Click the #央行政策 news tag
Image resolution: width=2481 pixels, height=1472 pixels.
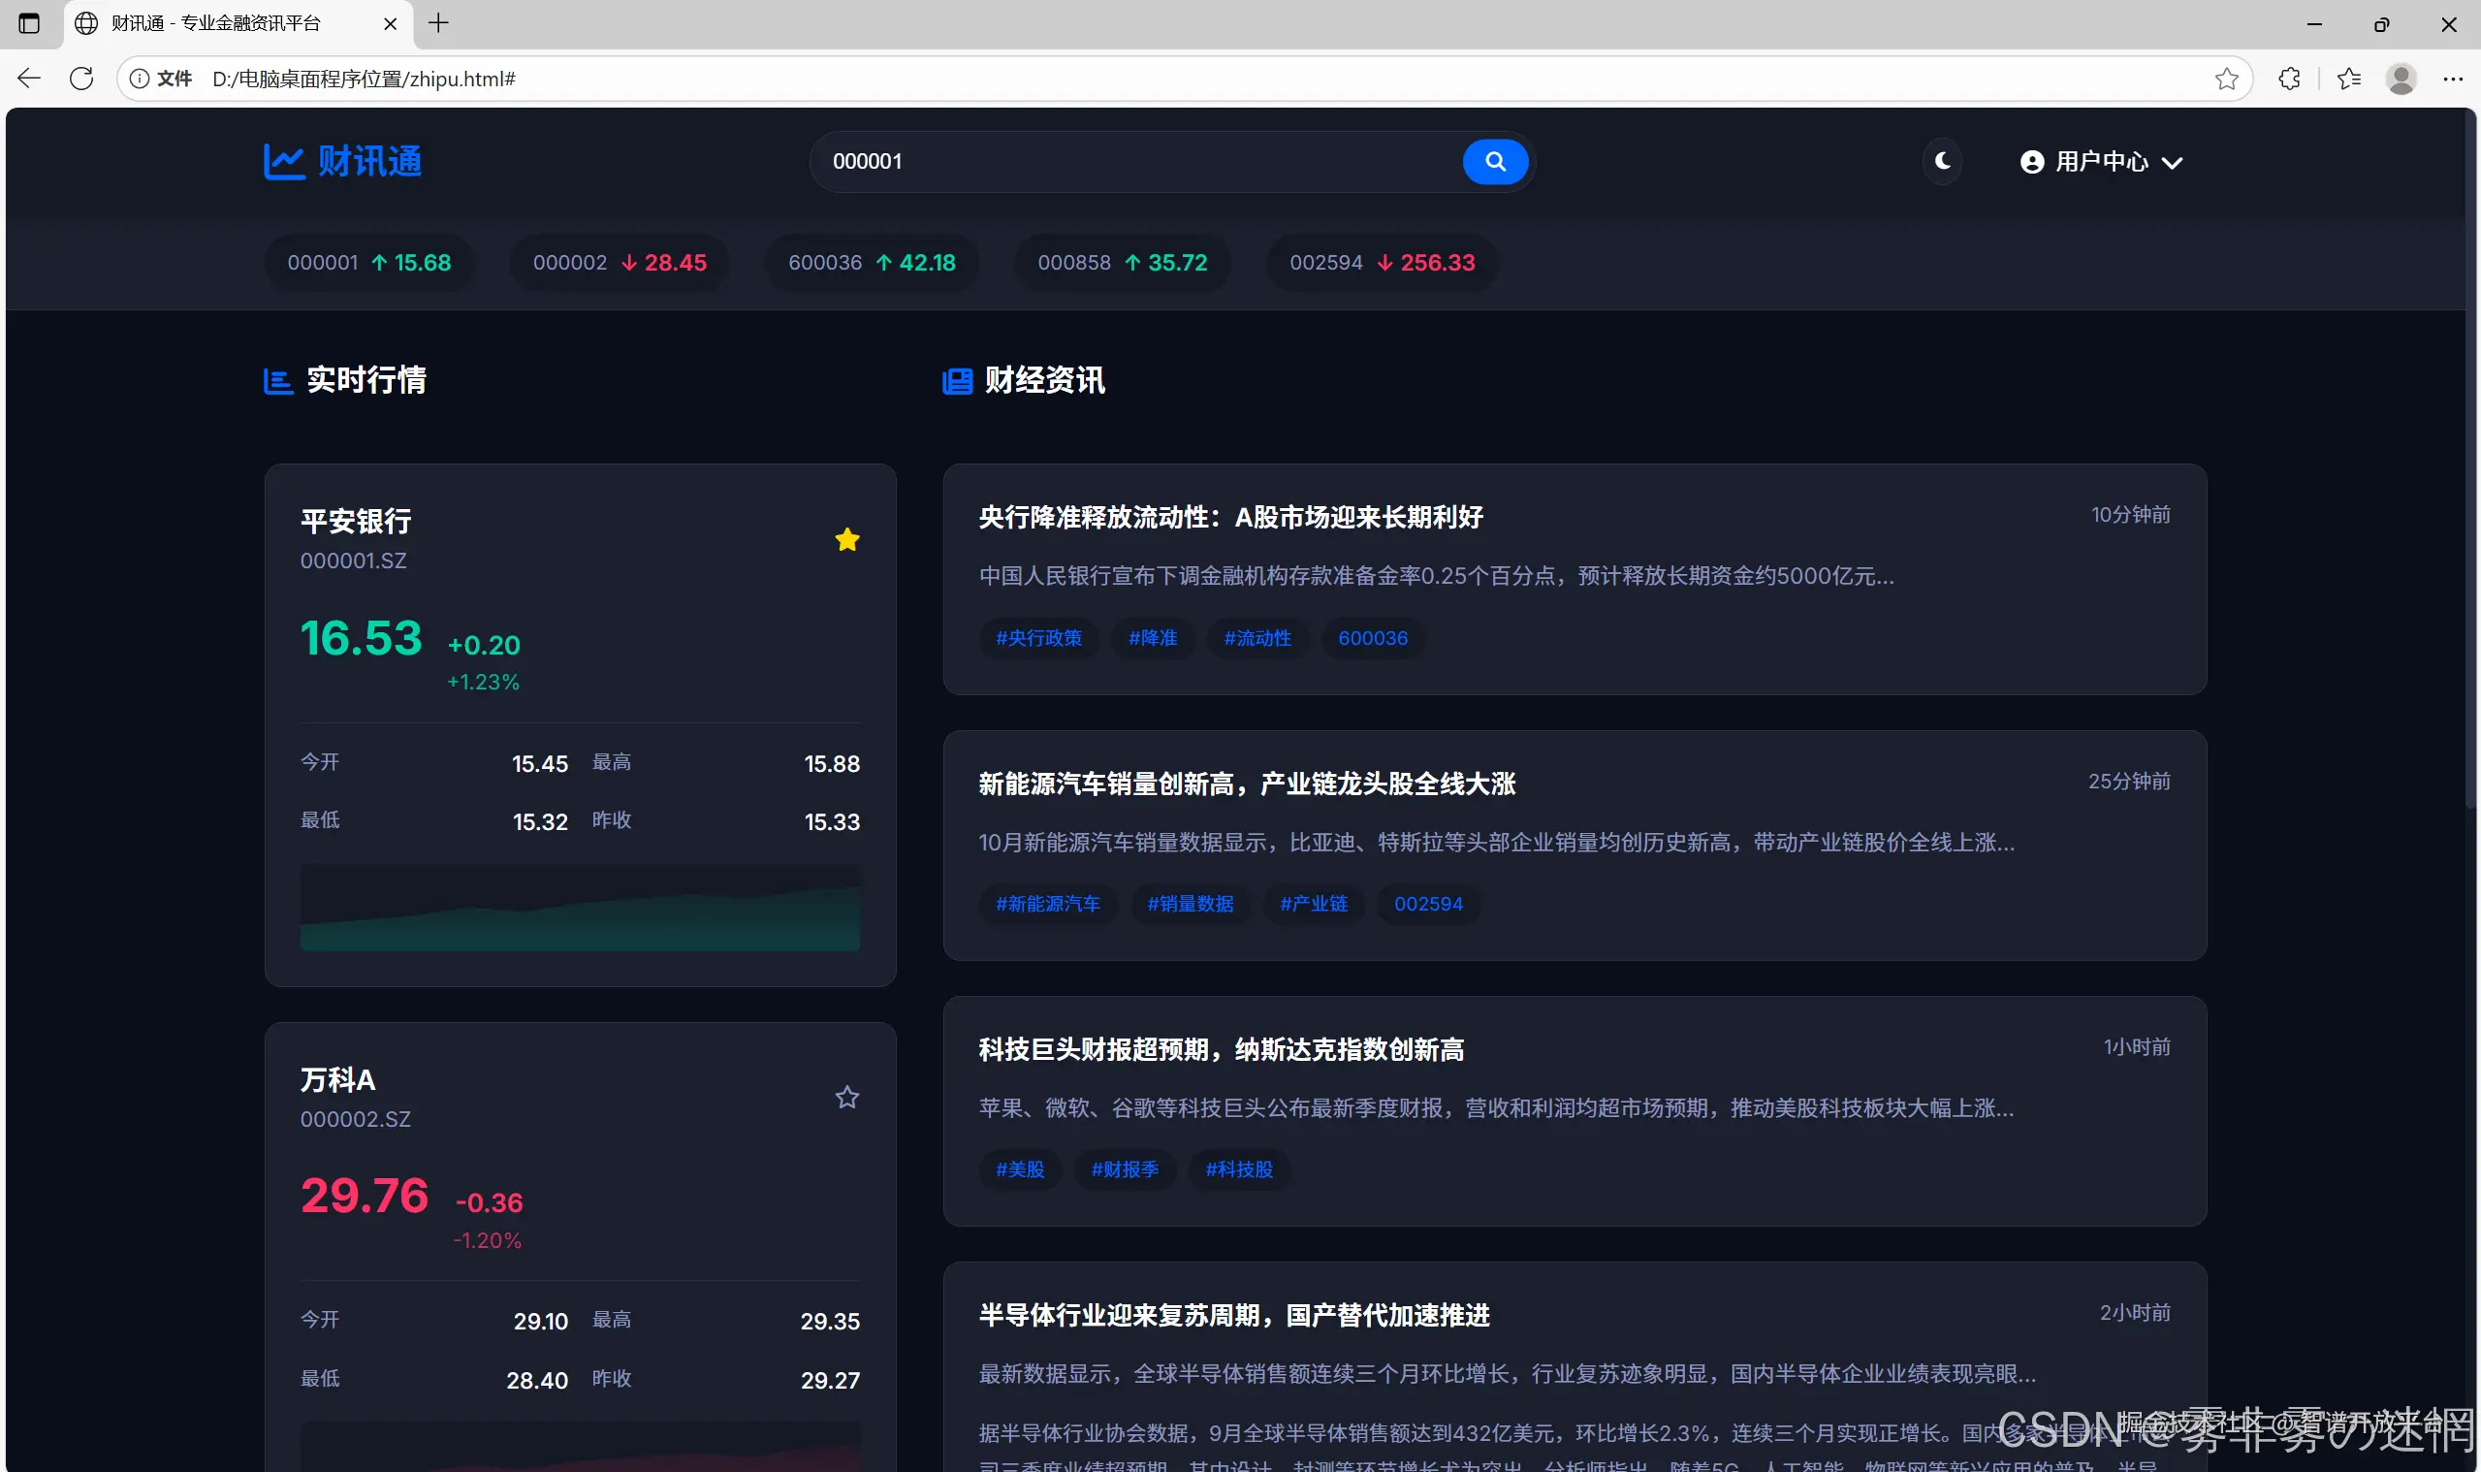click(1038, 638)
